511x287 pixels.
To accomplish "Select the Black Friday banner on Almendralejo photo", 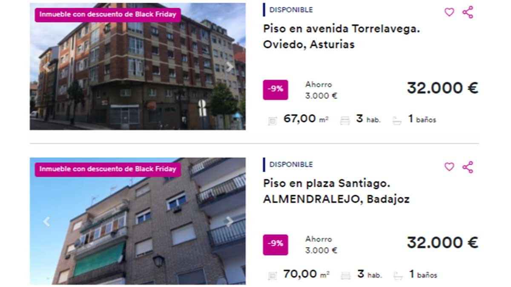I will [108, 169].
